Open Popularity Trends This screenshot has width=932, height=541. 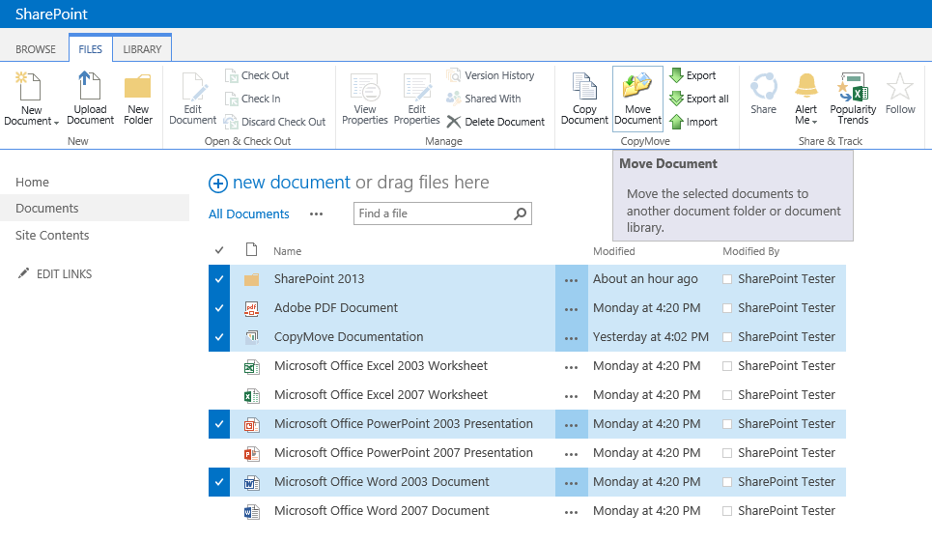click(853, 99)
